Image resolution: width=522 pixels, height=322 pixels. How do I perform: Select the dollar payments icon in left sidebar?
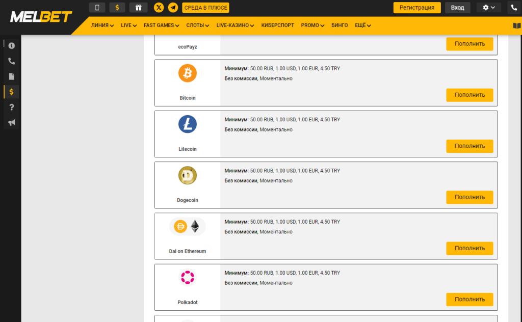(x=12, y=92)
